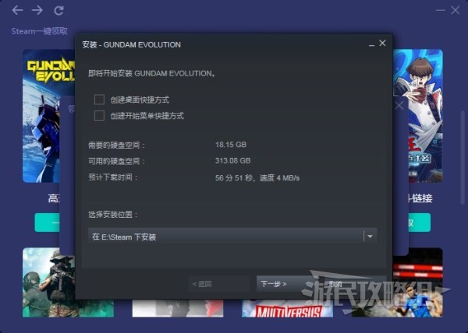The image size is (468, 333).
Task: Click teal claim button under Gundam card
Action: click(47, 223)
